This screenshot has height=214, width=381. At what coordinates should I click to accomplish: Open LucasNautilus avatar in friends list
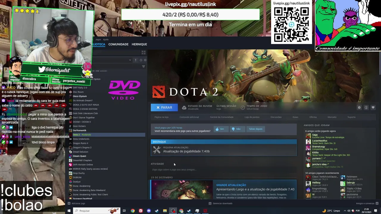point(308,142)
